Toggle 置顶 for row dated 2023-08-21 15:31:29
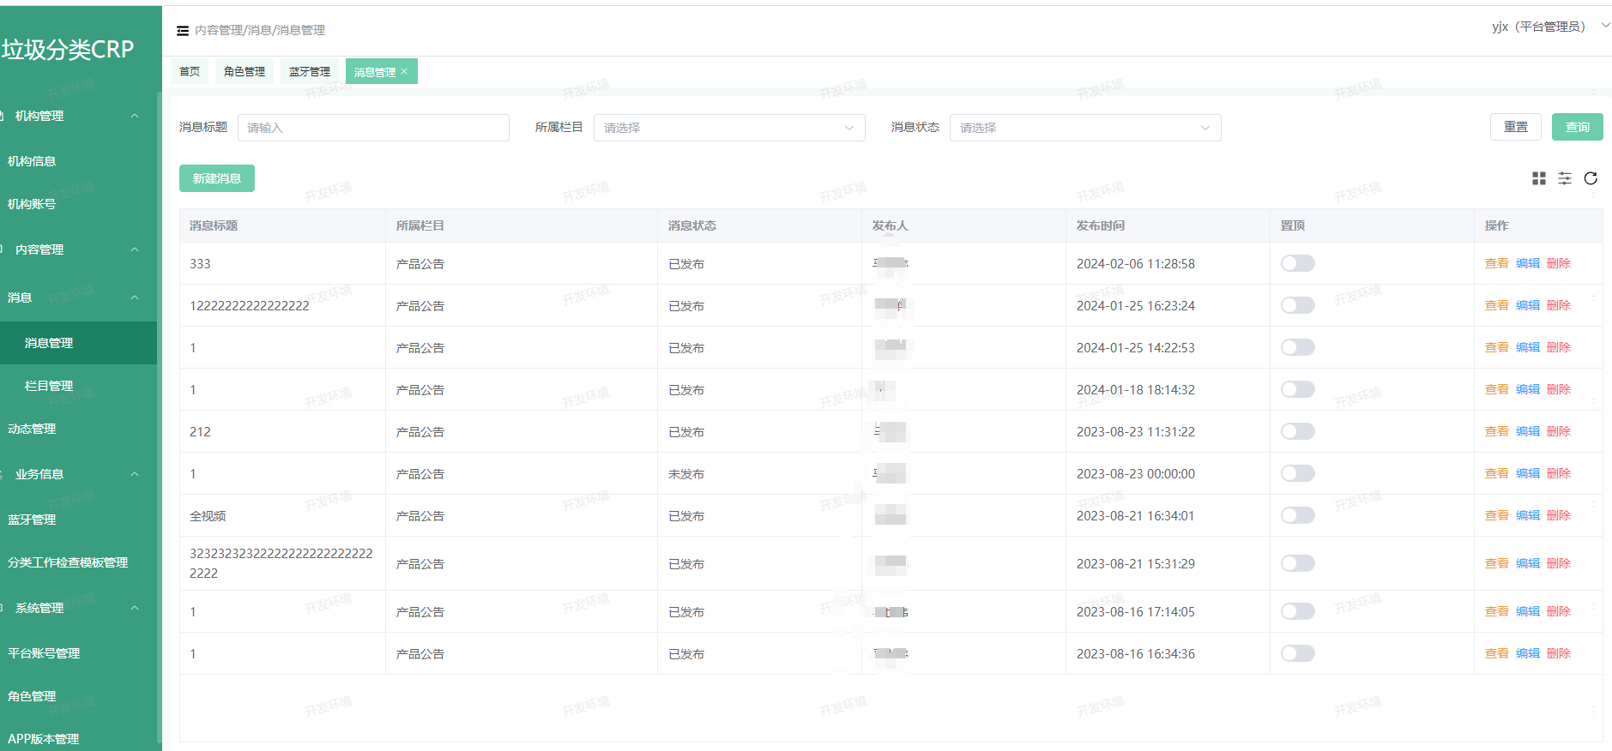The height and width of the screenshot is (751, 1612). [x=1297, y=563]
